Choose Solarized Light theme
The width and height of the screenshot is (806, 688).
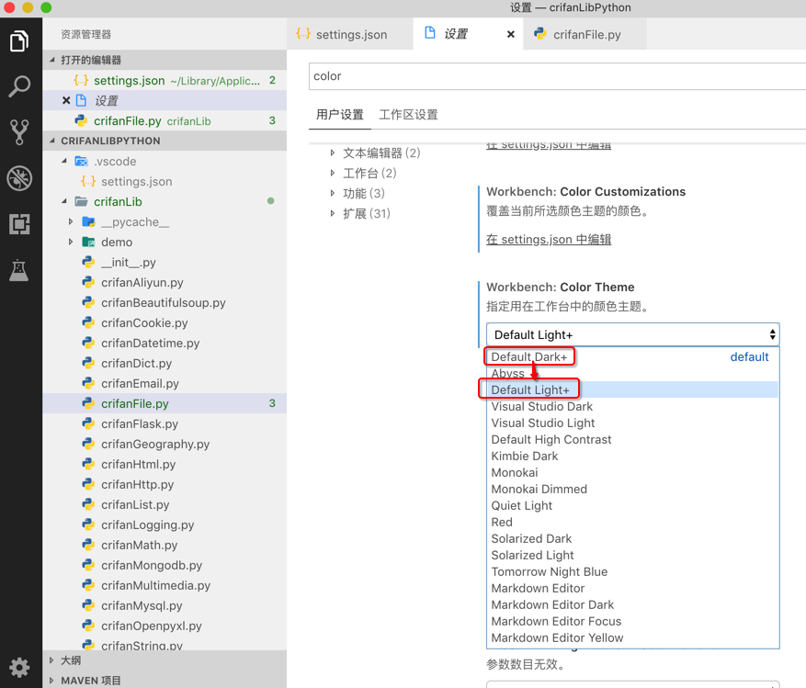[633, 555]
